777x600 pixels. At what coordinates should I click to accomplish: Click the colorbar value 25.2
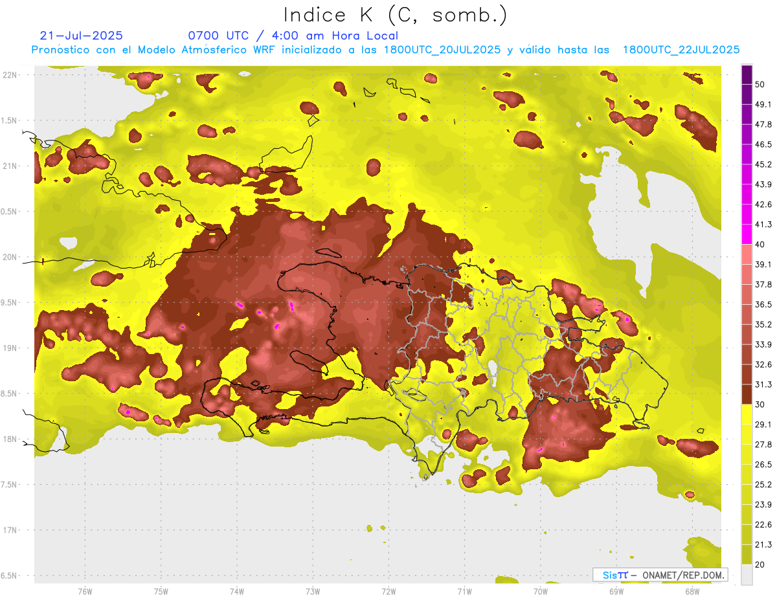click(763, 484)
